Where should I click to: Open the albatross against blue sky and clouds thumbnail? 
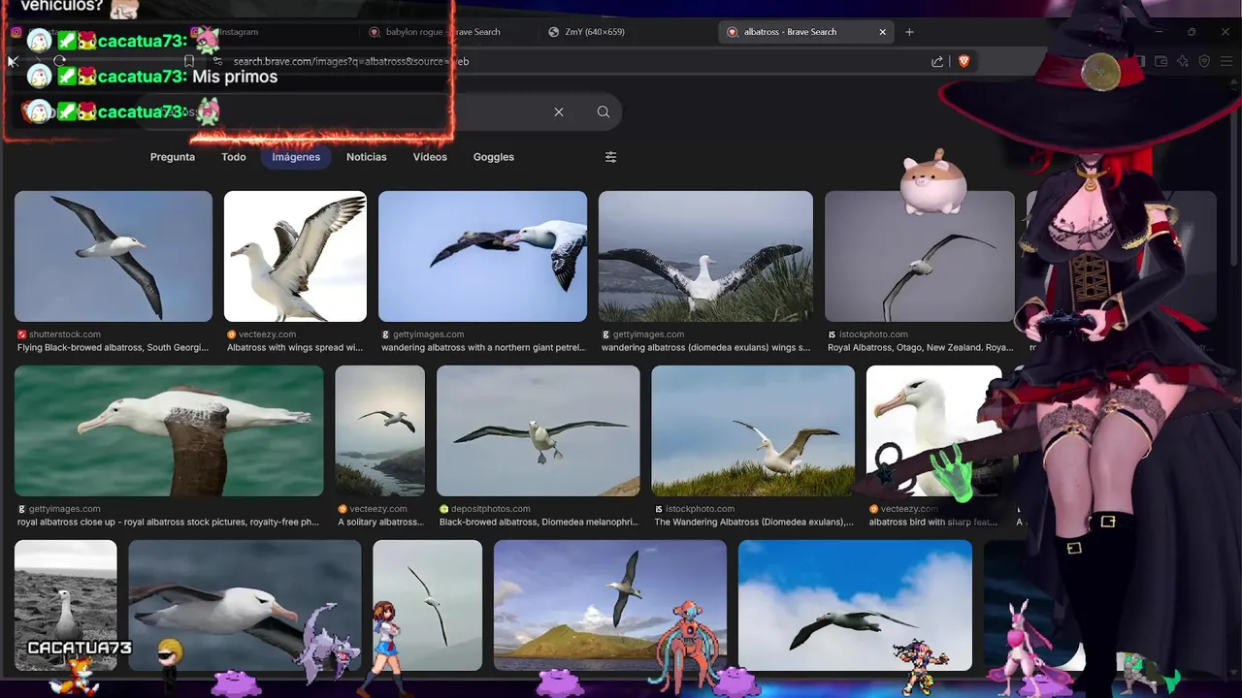pyautogui.click(x=855, y=605)
